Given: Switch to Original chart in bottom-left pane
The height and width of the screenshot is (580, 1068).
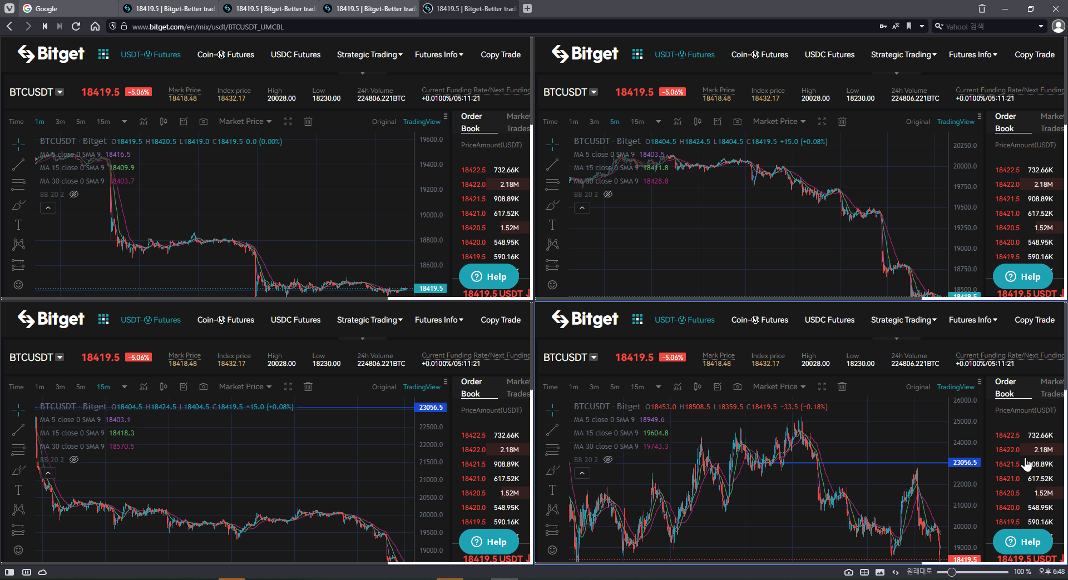Looking at the screenshot, I should [x=384, y=387].
